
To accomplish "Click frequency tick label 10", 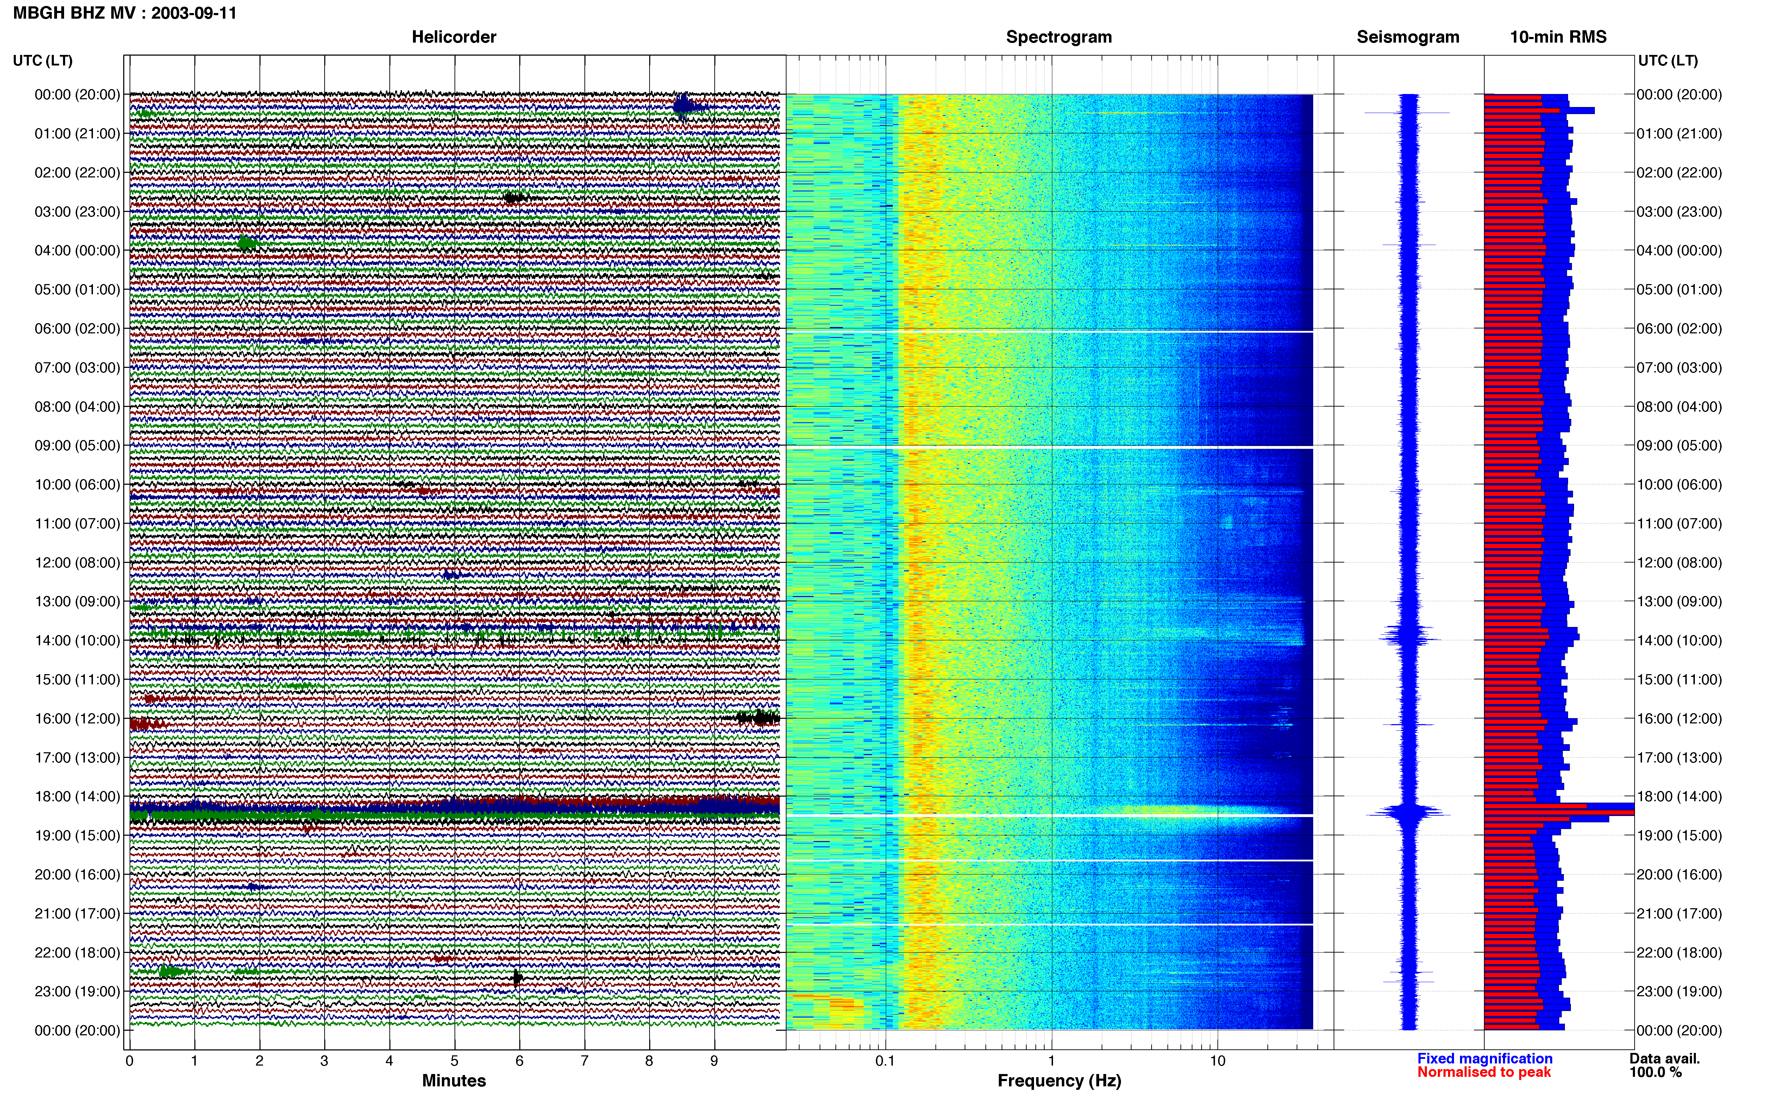I will [x=1217, y=1061].
